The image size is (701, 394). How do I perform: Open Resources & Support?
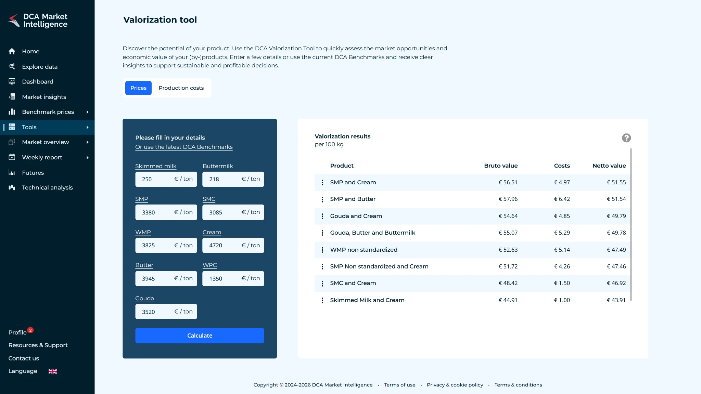point(38,345)
